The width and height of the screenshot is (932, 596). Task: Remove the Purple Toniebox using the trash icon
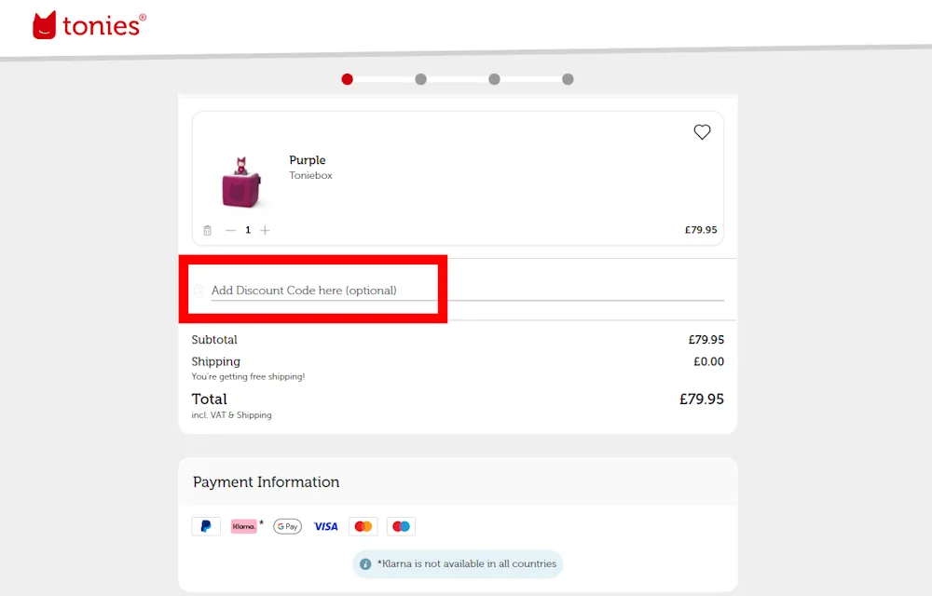[x=207, y=229]
